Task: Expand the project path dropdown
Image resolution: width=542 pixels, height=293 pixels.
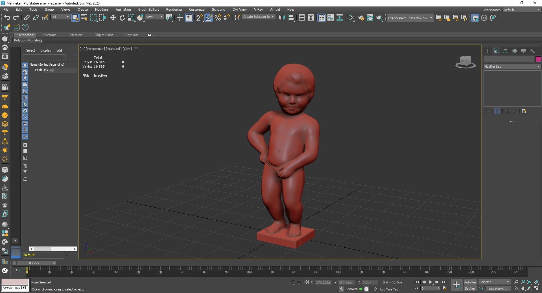Action: click(431, 18)
